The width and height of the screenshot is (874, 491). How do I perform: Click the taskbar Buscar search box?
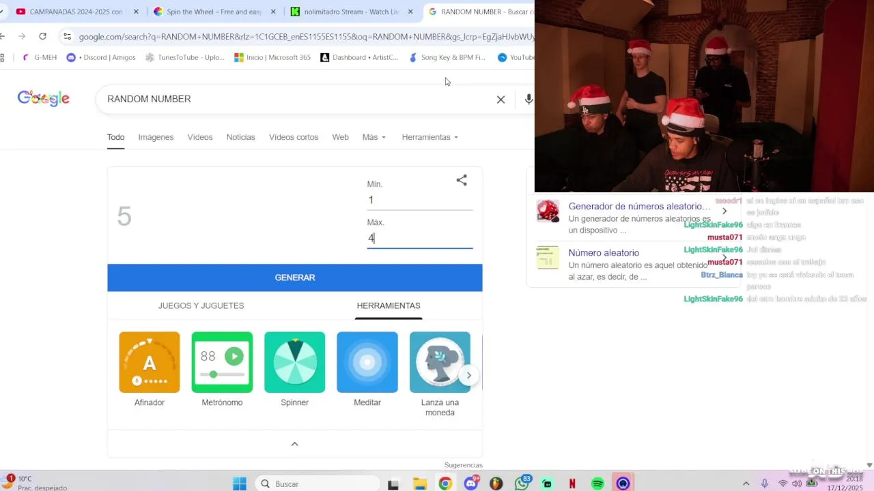318,483
